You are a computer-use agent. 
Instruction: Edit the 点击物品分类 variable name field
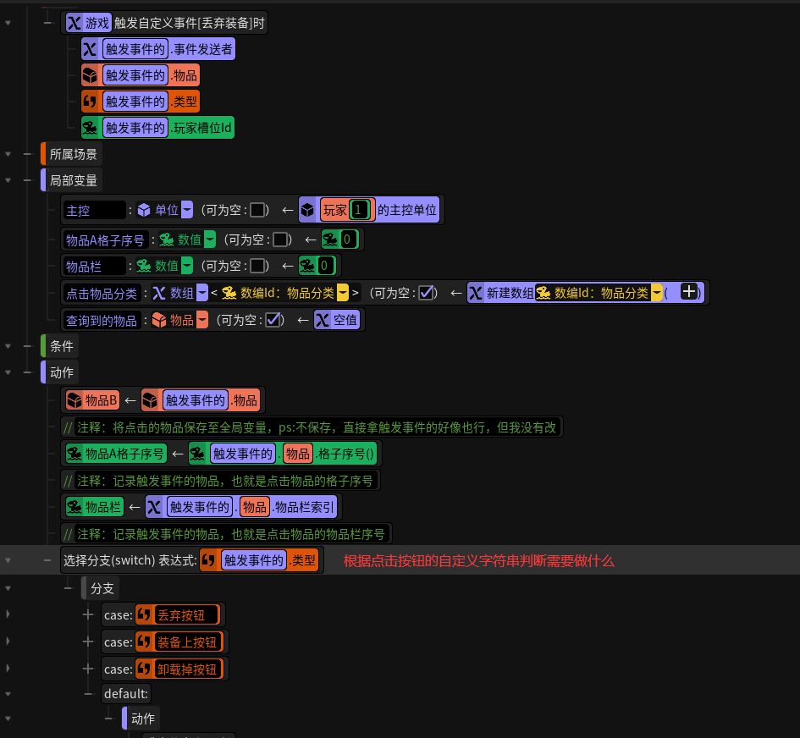[102, 294]
